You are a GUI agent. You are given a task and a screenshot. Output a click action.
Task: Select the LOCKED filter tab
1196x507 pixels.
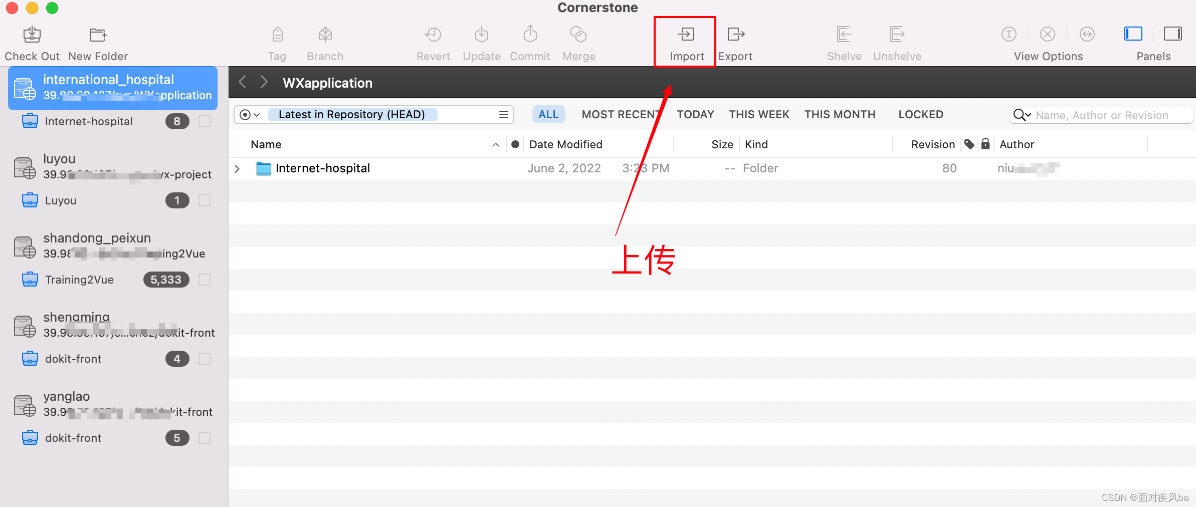pyautogui.click(x=920, y=114)
